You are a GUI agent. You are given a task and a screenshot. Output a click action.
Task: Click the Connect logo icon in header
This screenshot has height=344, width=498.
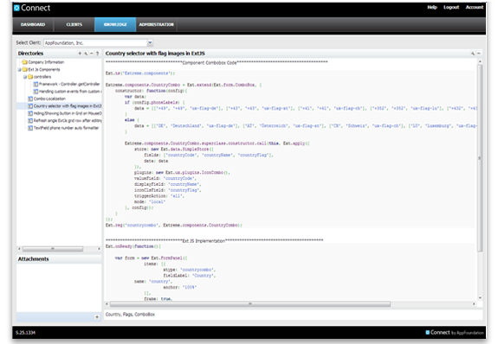click(16, 8)
